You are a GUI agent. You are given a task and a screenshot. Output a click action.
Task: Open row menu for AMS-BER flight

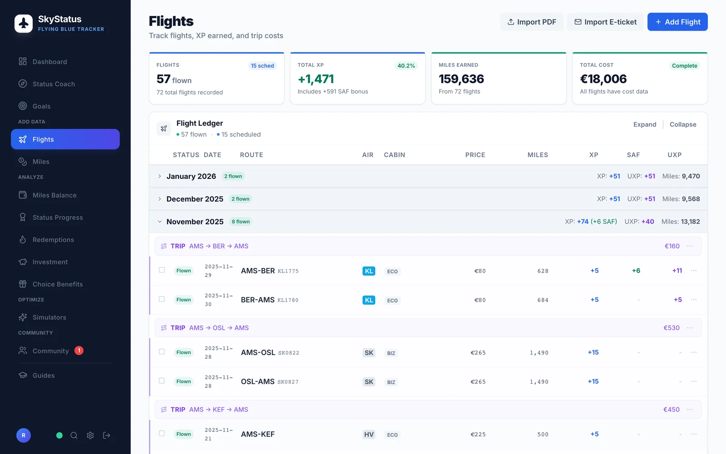coord(694,271)
